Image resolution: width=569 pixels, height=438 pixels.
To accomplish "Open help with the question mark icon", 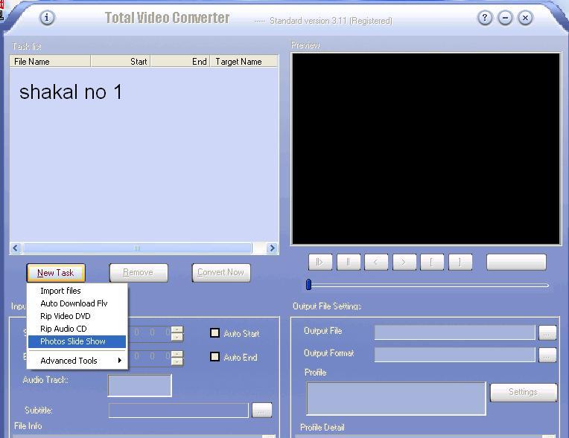I will [485, 18].
